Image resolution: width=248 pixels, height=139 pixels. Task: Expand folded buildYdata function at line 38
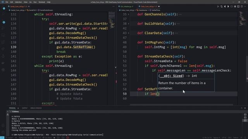(129, 24)
